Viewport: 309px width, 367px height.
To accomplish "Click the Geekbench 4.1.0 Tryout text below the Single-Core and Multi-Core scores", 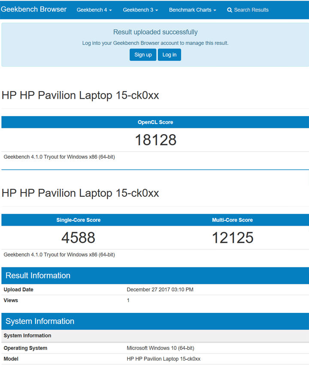I will pos(59,255).
